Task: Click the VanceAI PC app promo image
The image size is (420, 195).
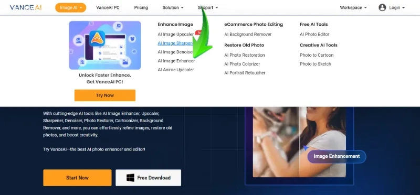Action: coord(104,45)
